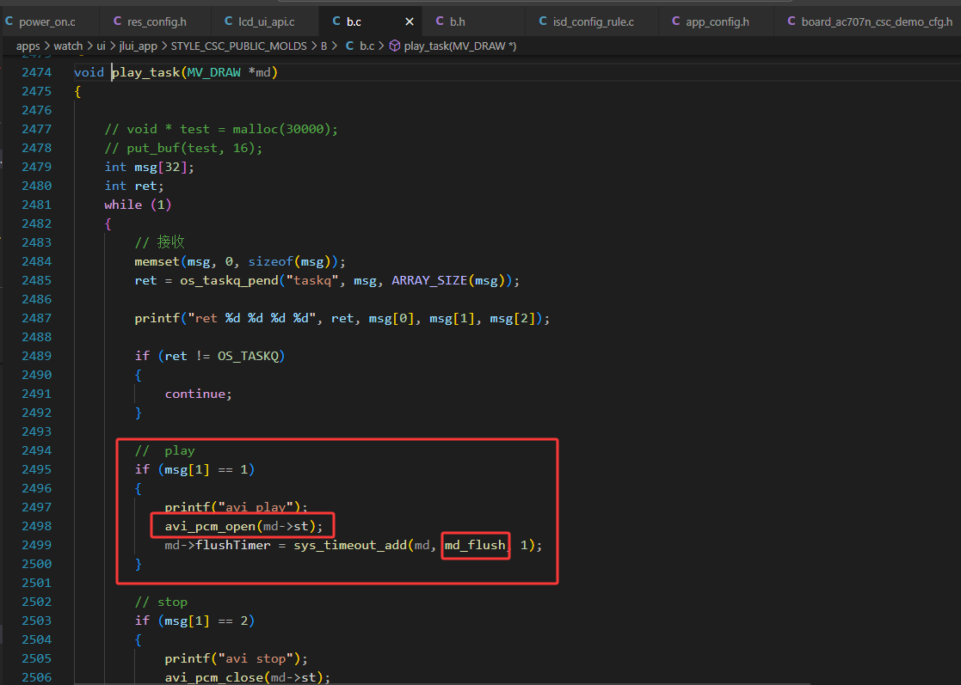Screen dimensions: 961x685
Task: Click the C file icon on board_ac707n_csc_demo_cfg.h tab
Action: point(792,21)
